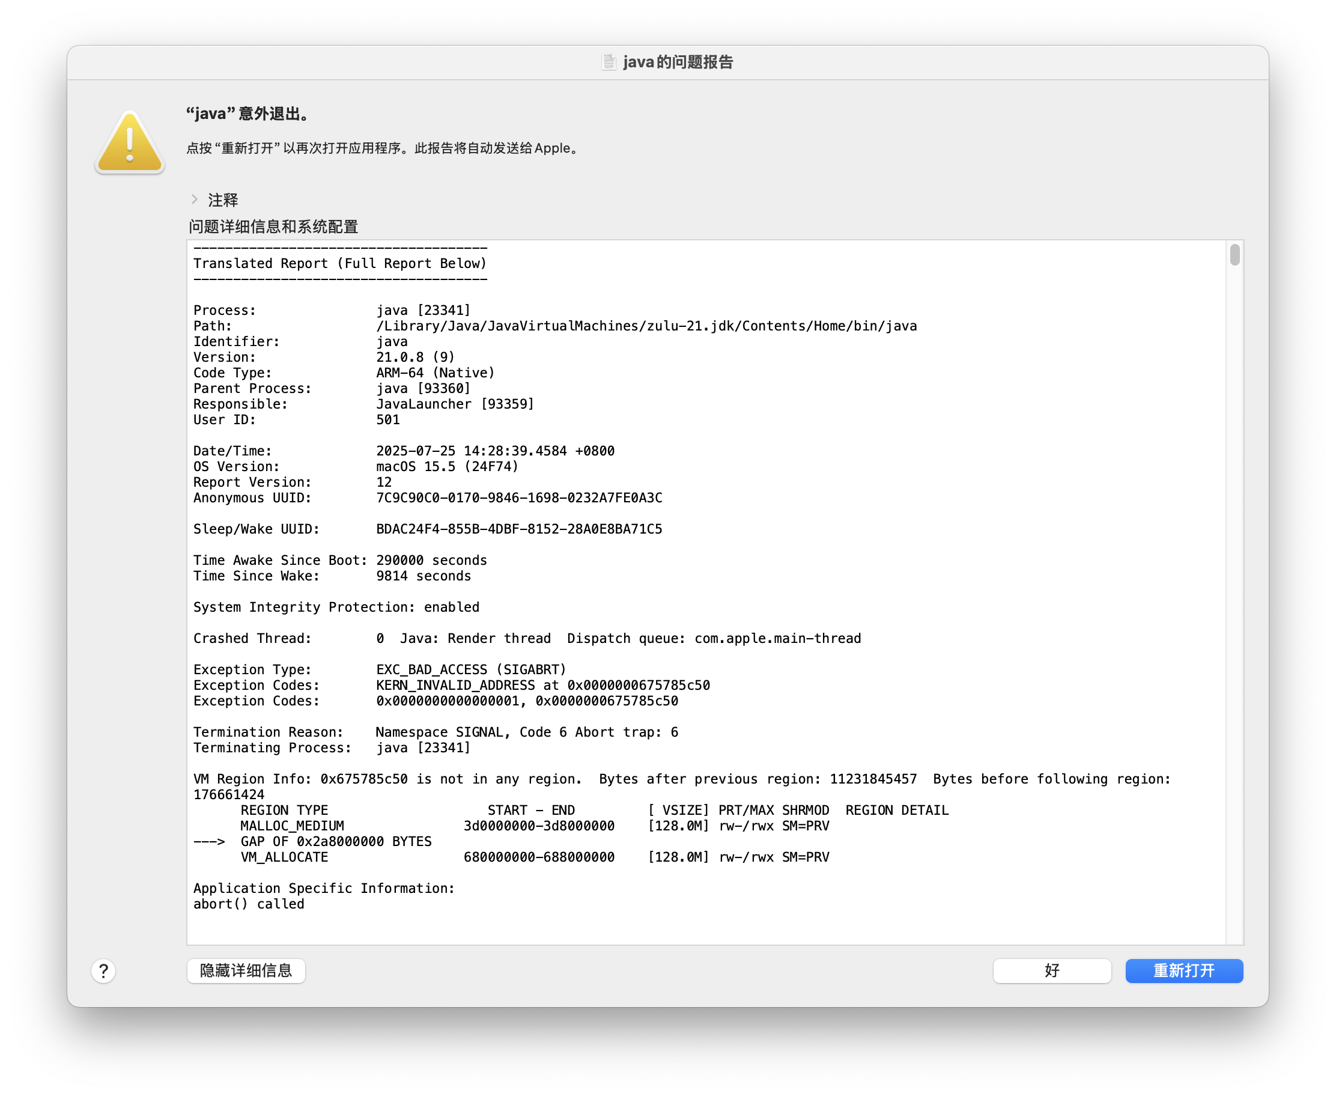Click the 点按“重新打开” instruction text

(383, 148)
